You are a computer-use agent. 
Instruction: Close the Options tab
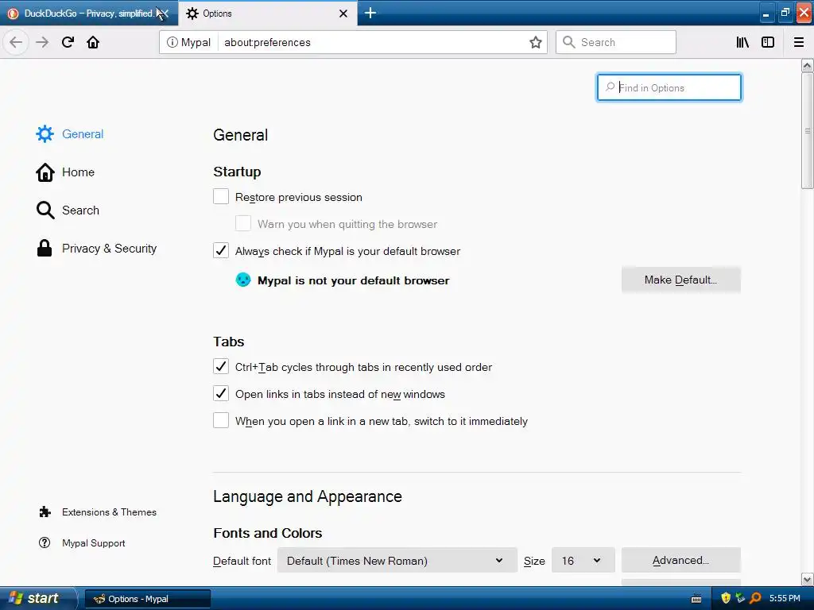[343, 14]
